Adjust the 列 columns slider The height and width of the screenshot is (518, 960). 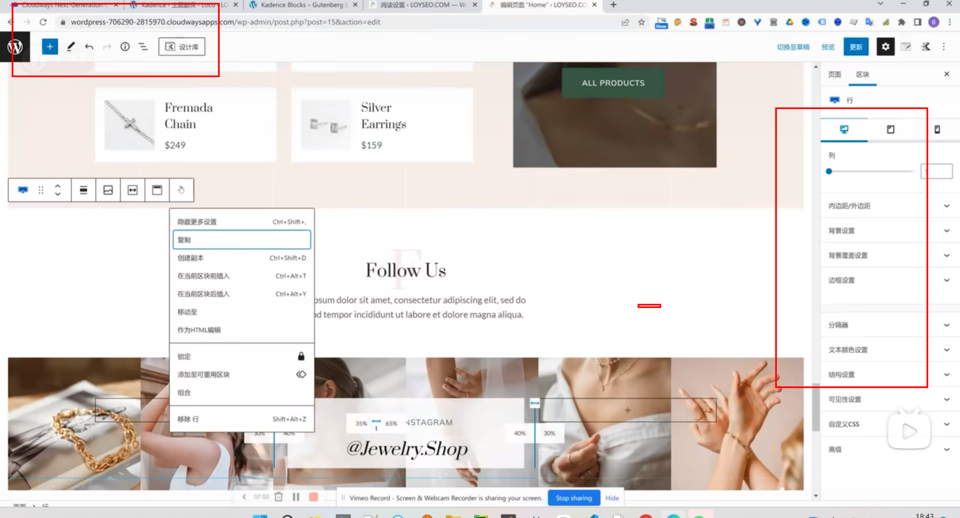[x=829, y=171]
